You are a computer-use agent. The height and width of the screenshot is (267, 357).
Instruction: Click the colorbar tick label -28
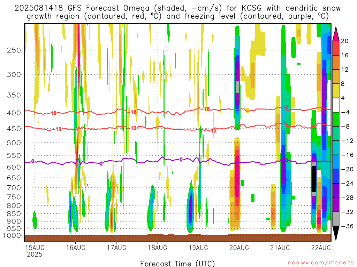[347, 198]
